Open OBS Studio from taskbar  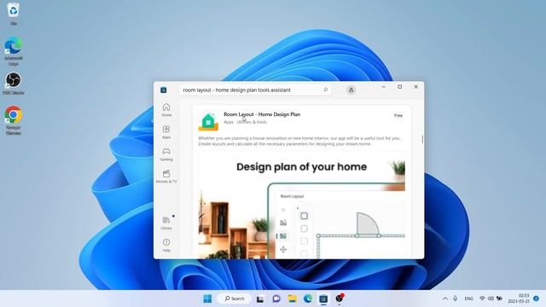[340, 298]
